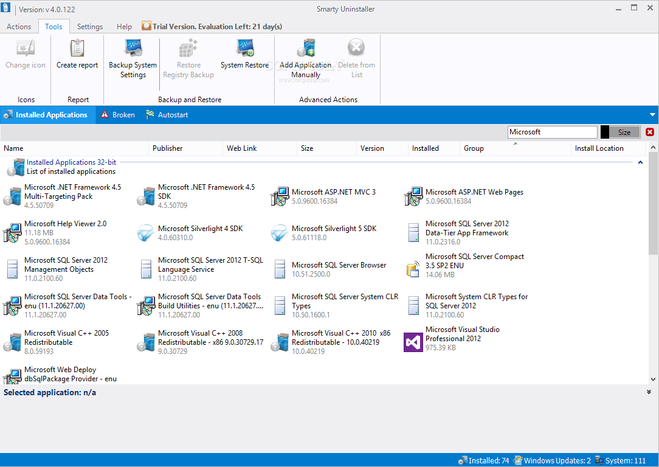
Task: Select Microsoft Help Viewer 2.0 icon
Action: [12, 233]
